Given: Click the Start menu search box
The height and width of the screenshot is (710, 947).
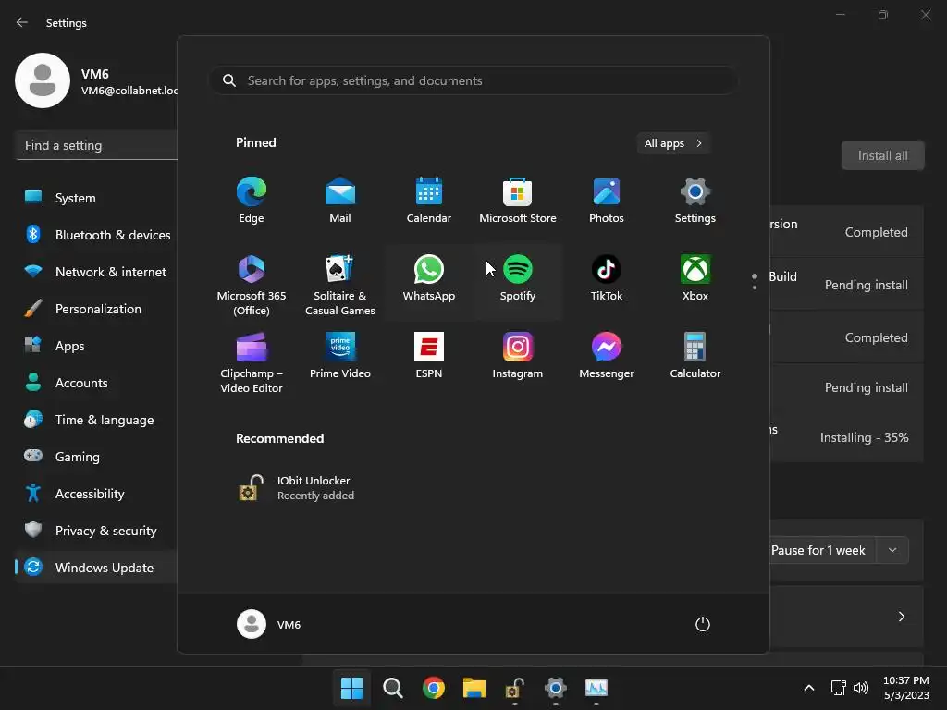Looking at the screenshot, I should pos(473,80).
